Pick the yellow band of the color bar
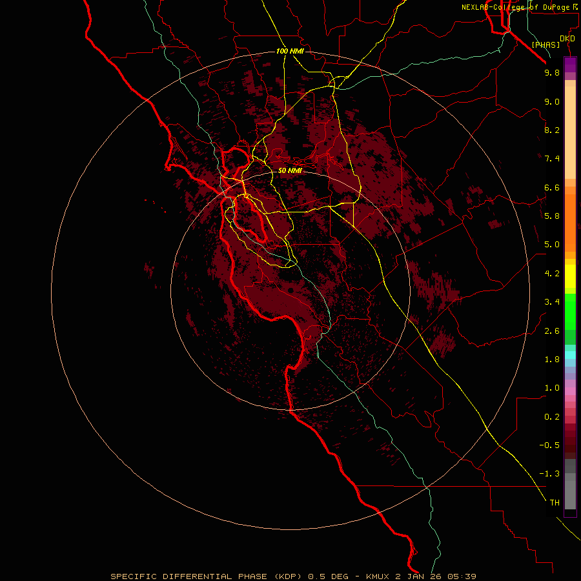The width and height of the screenshot is (581, 581). click(x=570, y=276)
